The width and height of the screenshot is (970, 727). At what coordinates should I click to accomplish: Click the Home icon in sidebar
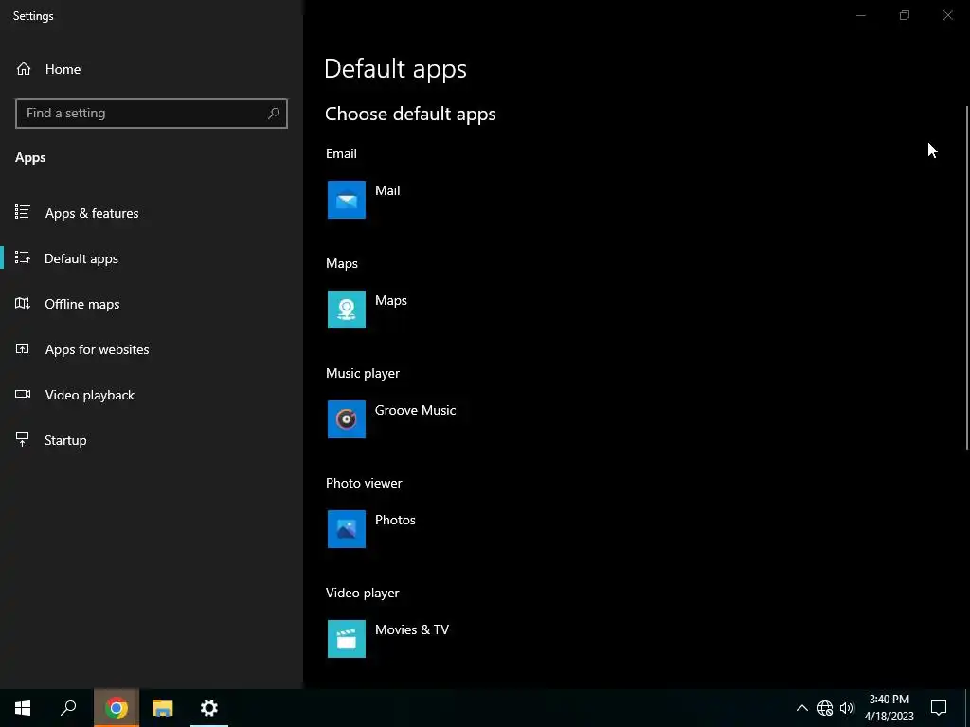coord(24,68)
